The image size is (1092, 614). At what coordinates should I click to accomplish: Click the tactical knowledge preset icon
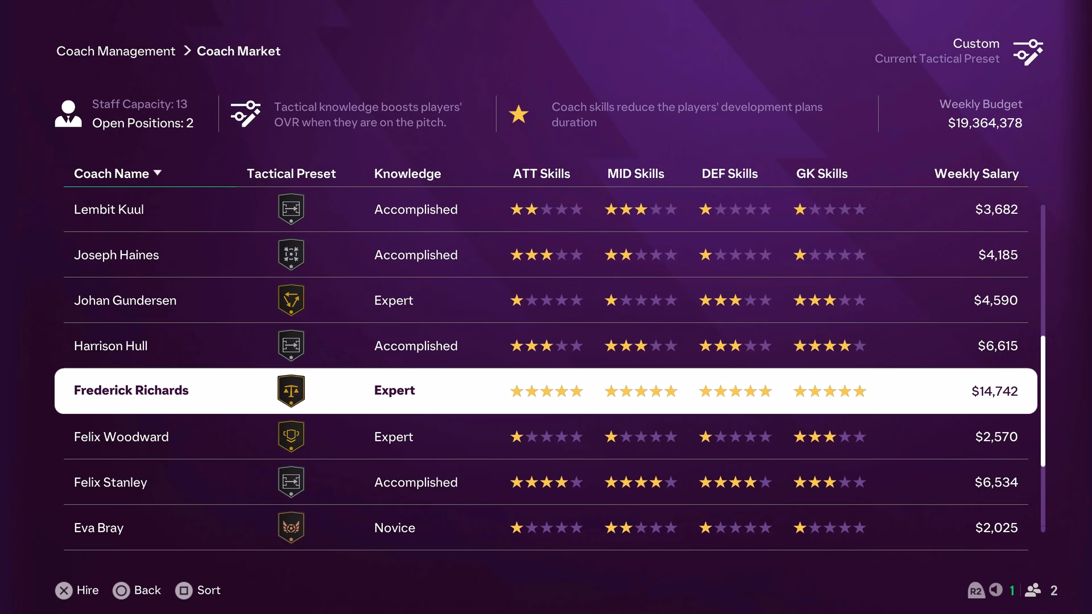tap(245, 113)
